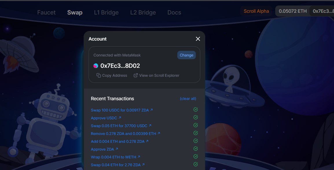334x170 pixels.
Task: Click the Account dialog title
Action: 97,39
